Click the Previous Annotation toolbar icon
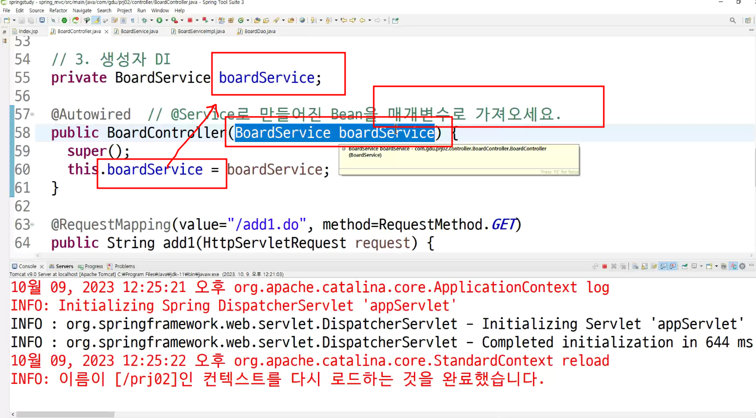The image size is (756, 418). (329, 21)
